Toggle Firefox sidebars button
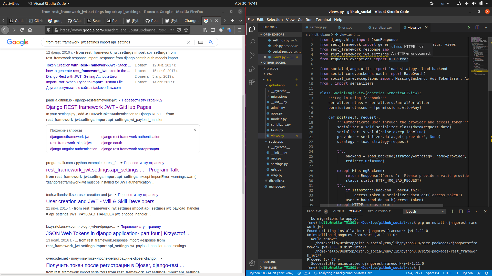 coord(213,30)
